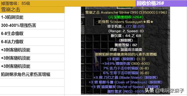Click the 雪崩之击 yellow title cell
This screenshot has height=96, width=187.
point(32,10)
